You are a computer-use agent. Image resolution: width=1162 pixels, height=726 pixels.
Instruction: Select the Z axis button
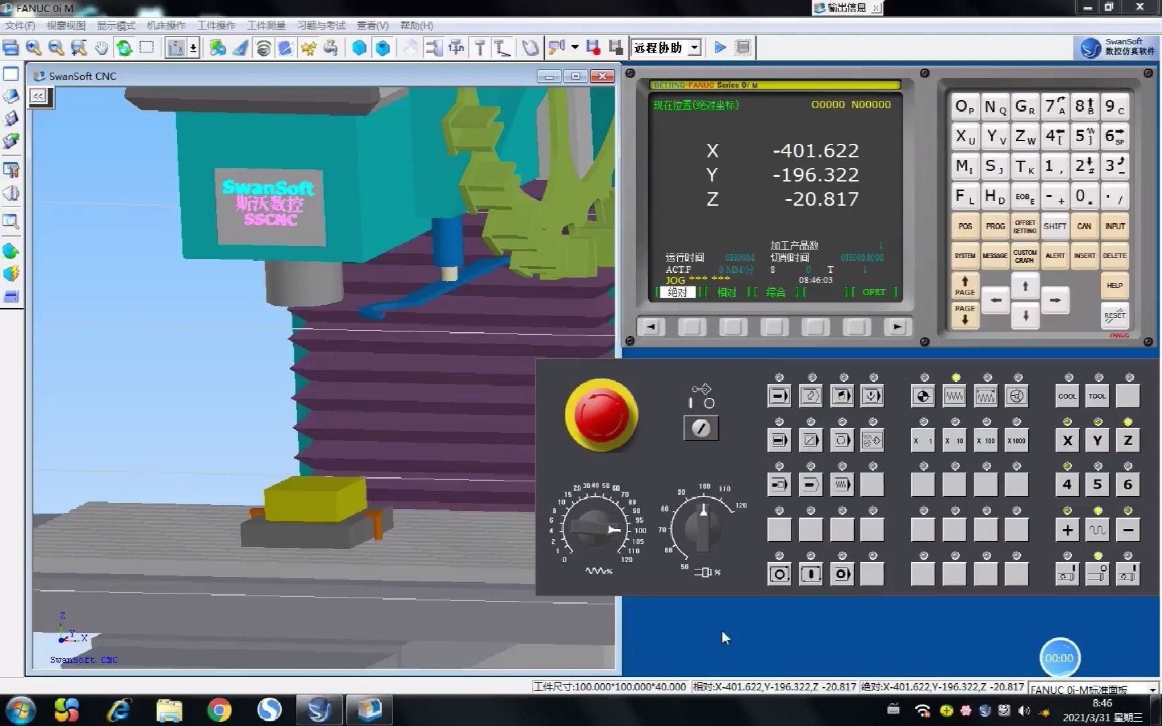1128,440
